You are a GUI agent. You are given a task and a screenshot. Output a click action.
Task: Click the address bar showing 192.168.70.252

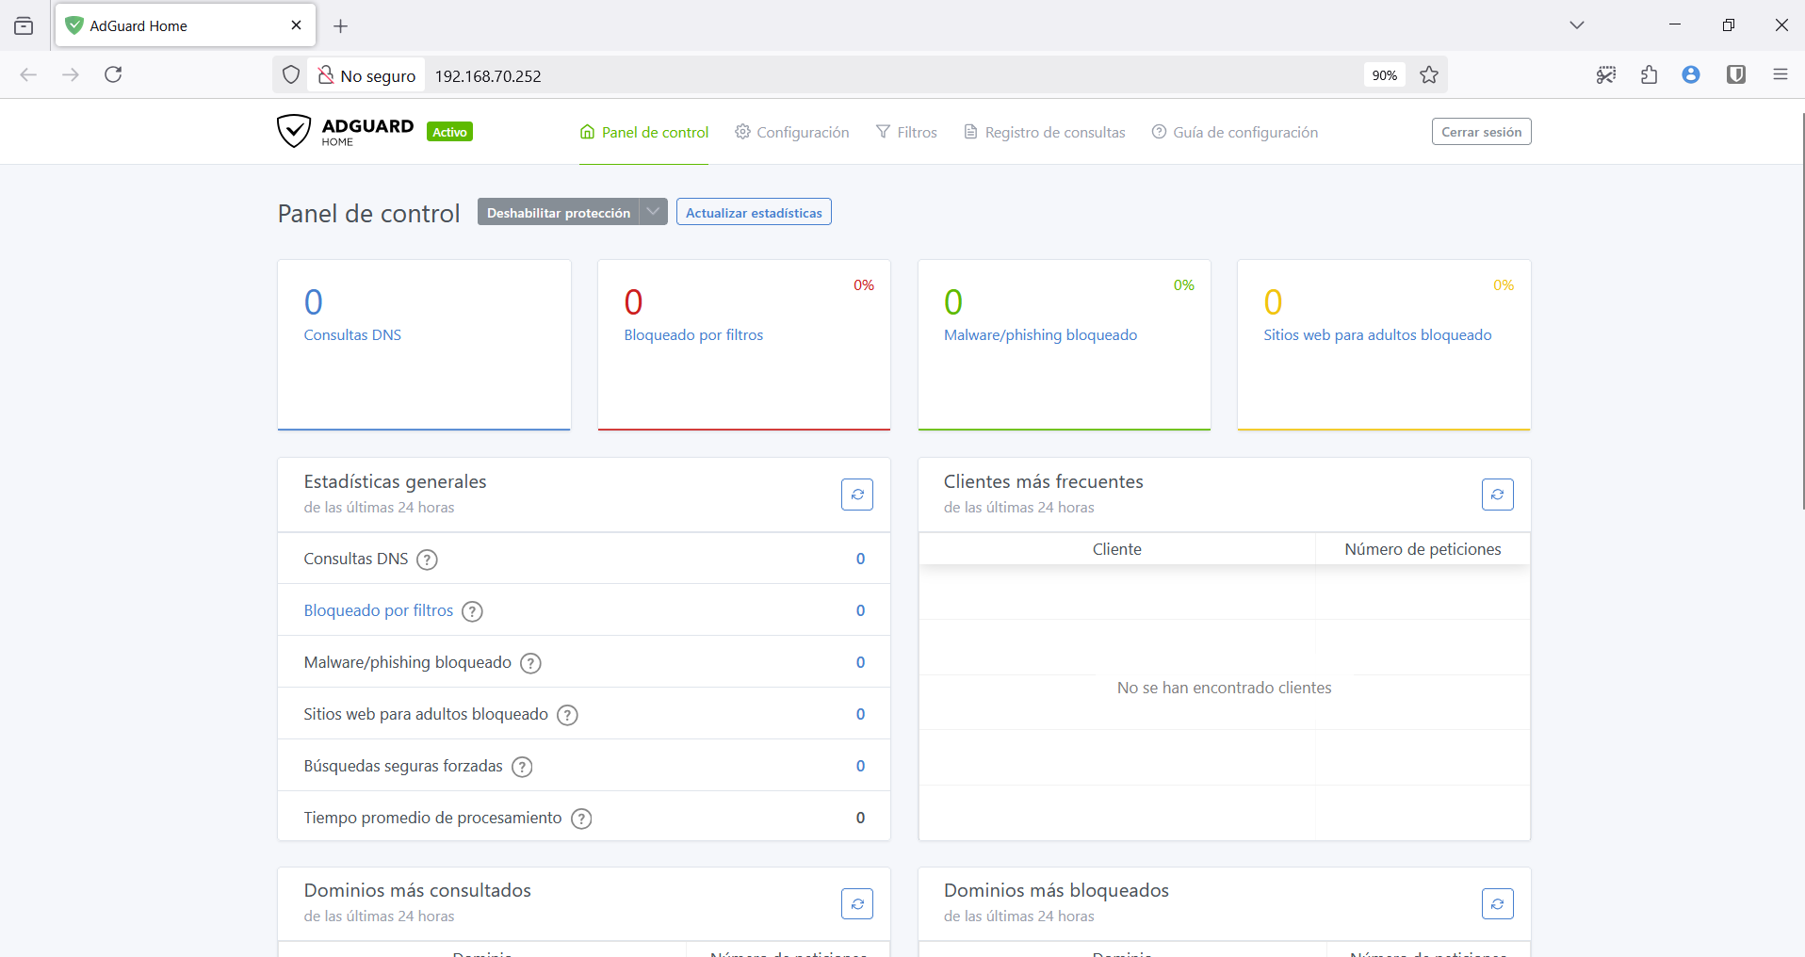click(848, 76)
